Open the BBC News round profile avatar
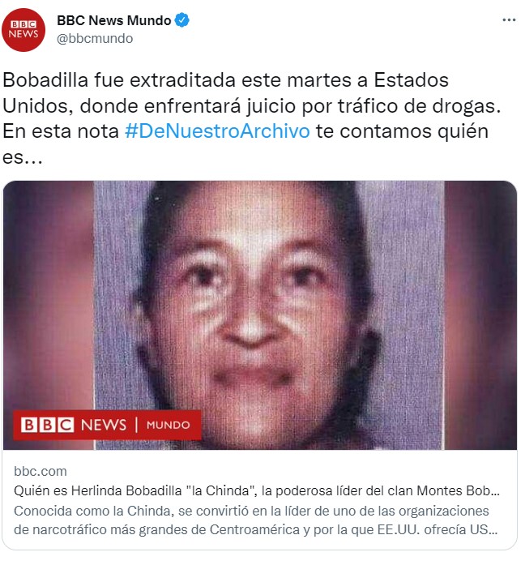Viewport: 525px width, 565px height. [x=23, y=29]
